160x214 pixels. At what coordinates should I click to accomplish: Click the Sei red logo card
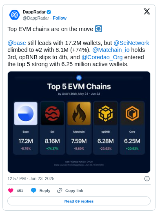(x=52, y=114)
